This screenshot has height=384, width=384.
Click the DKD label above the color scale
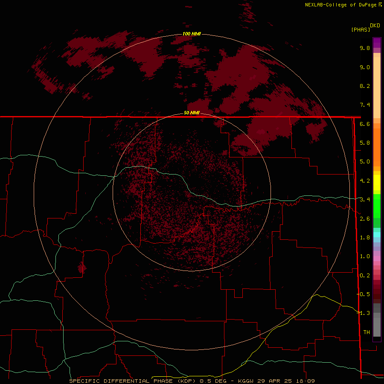click(375, 26)
